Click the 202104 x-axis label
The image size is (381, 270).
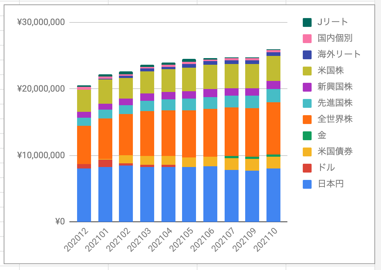[x=161, y=240]
